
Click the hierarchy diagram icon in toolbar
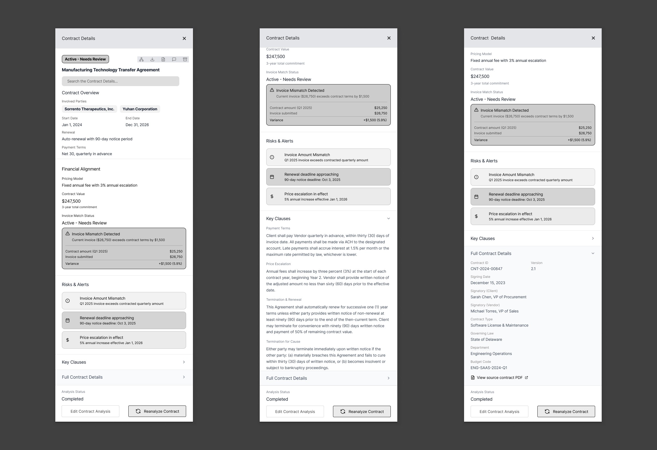pyautogui.click(x=141, y=59)
